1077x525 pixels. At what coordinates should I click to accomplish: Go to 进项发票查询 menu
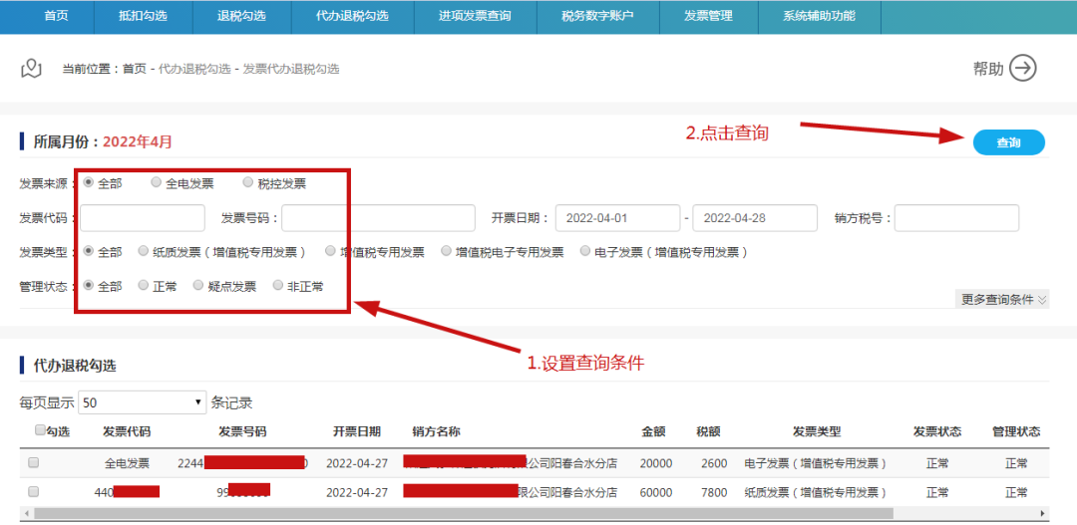[x=475, y=17]
